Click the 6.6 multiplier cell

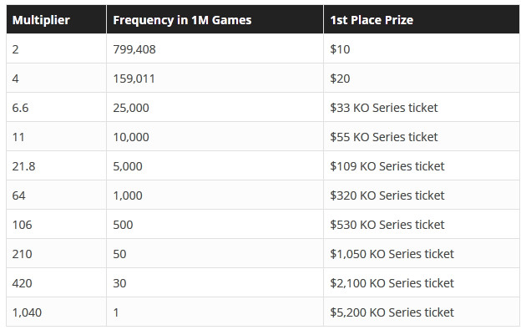coord(57,107)
